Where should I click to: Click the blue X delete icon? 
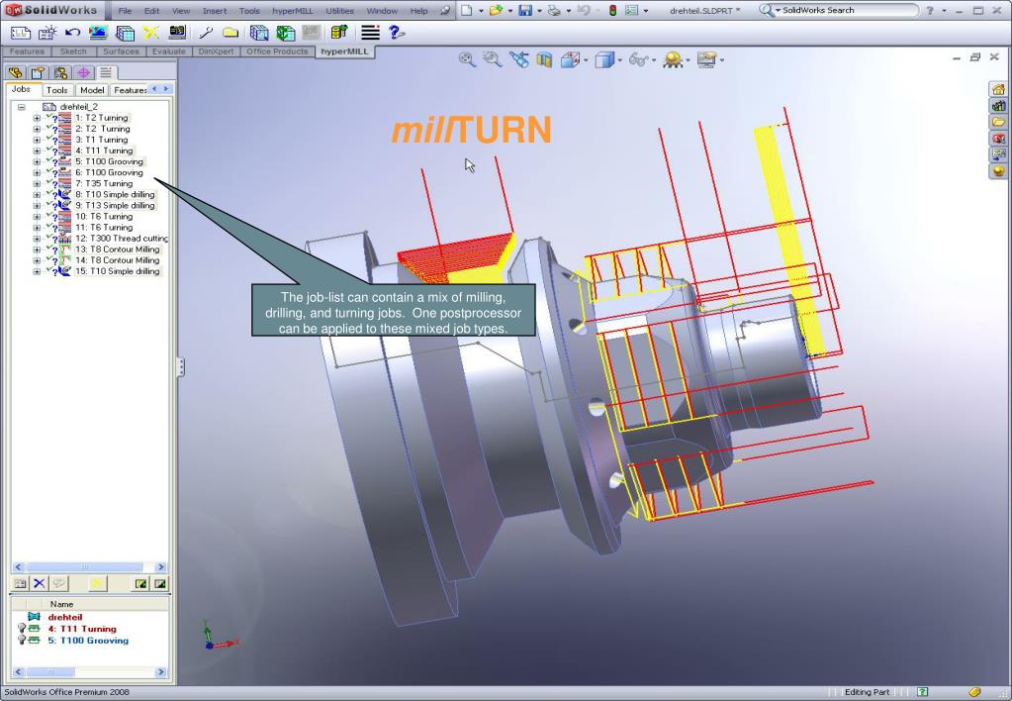click(x=40, y=583)
